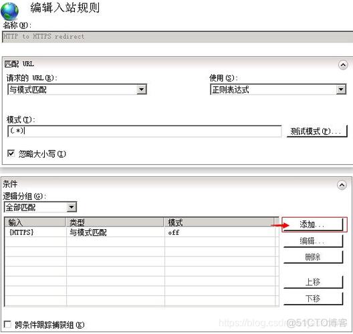Click the 下移 button
353x334 pixels.
[x=313, y=299]
